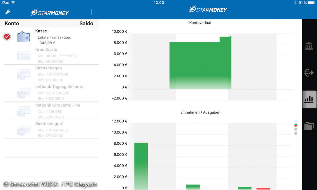Select the red-green chart page dot

click(296, 125)
